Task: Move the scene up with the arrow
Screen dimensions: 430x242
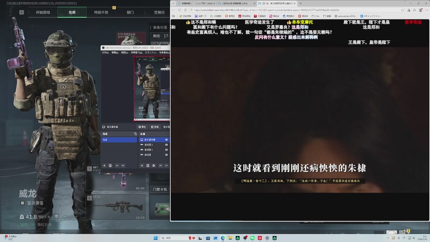Action: 117,166
